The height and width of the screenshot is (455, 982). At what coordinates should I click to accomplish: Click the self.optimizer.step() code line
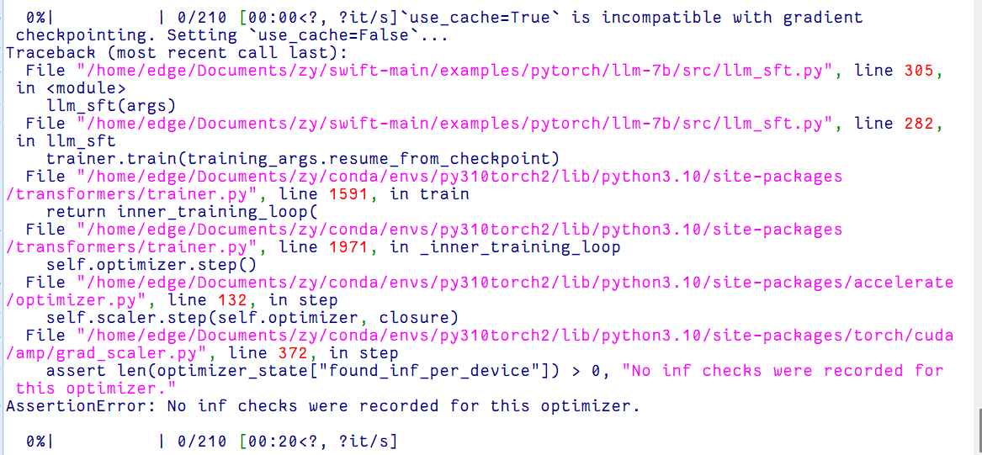pos(151,265)
